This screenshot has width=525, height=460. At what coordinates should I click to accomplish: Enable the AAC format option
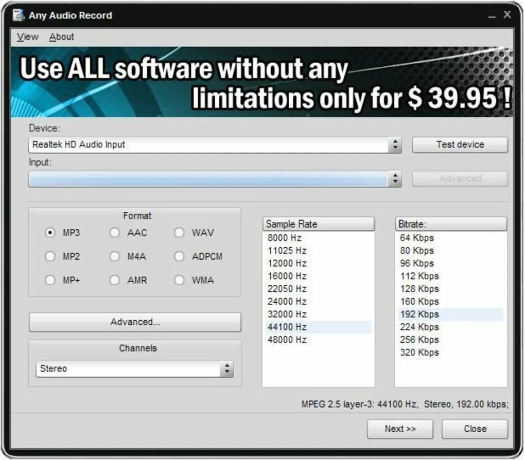coord(114,233)
